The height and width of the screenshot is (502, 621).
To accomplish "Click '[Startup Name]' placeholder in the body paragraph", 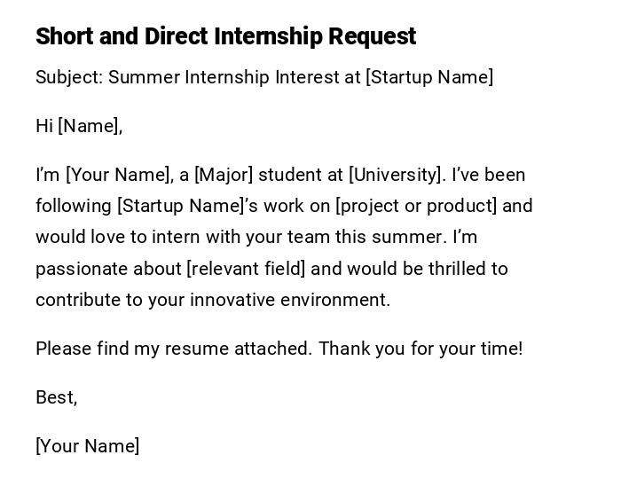I will pyautogui.click(x=180, y=206).
